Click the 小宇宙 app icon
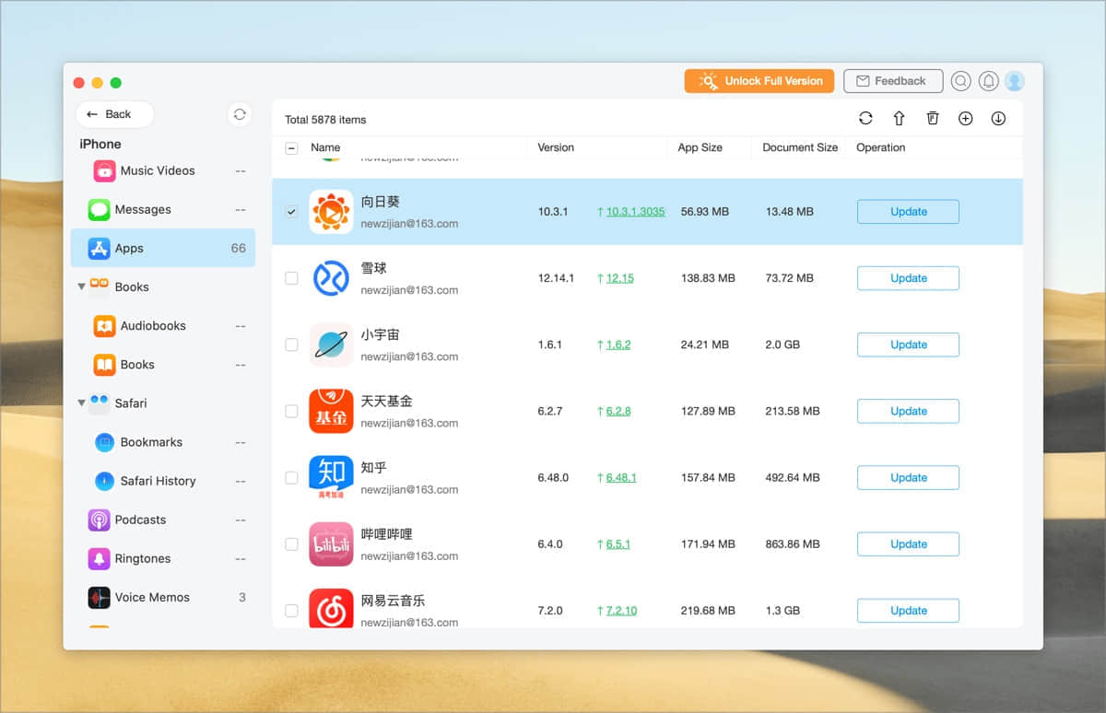 click(331, 345)
